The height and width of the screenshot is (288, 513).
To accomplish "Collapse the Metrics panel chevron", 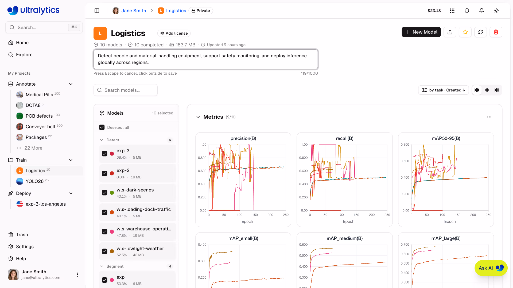I will 198,117.
